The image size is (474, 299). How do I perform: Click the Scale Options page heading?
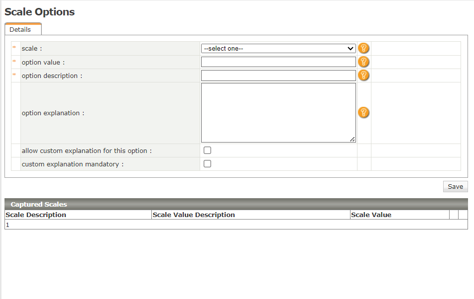(40, 12)
